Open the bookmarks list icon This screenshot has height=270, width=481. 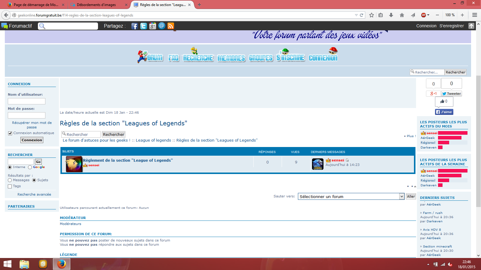point(381,15)
